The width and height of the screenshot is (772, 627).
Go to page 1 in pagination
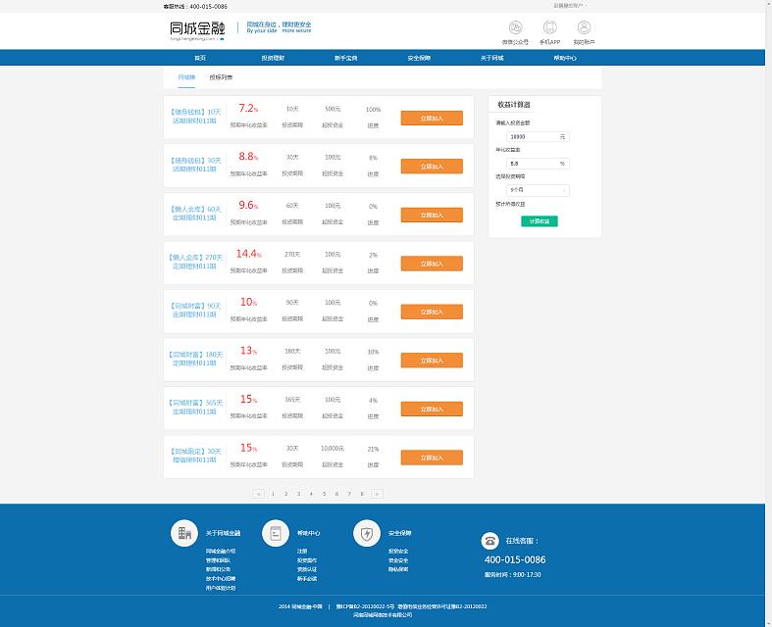pos(274,494)
